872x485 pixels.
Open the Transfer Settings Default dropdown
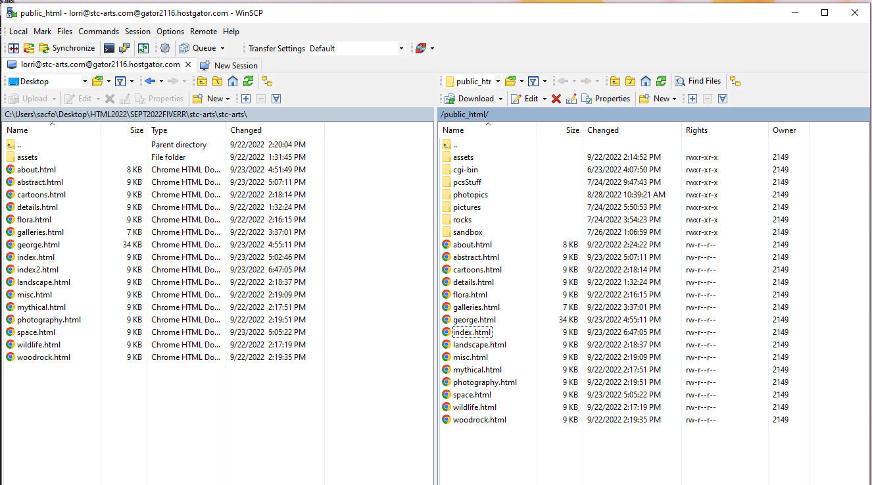click(401, 48)
